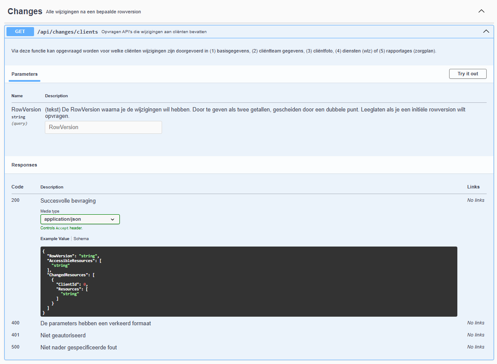Collapse the /api/changes/clients operation arrow

click(486, 31)
